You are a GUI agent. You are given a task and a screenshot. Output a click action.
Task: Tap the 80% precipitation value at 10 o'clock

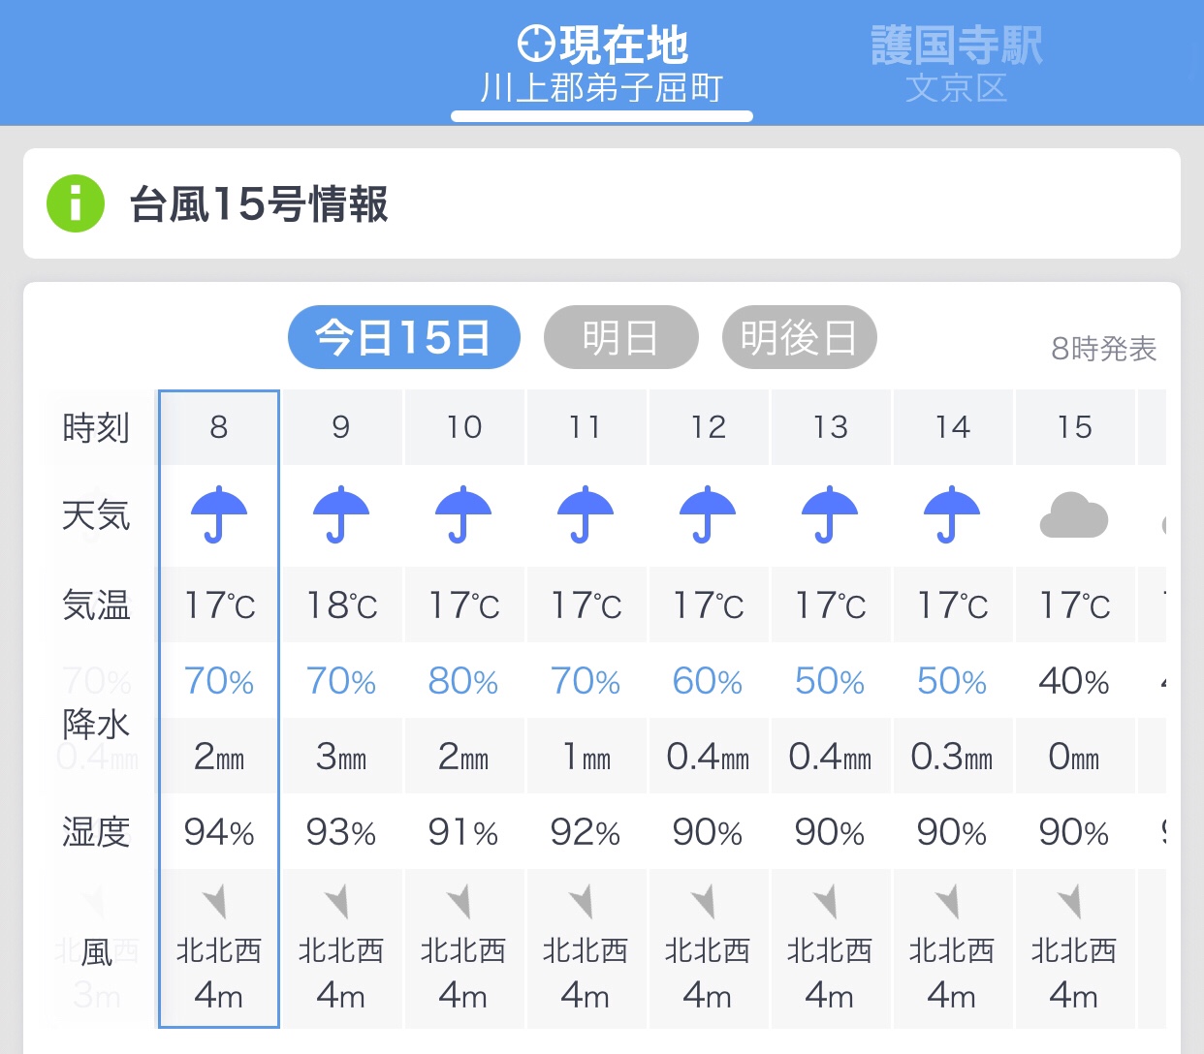coord(463,681)
